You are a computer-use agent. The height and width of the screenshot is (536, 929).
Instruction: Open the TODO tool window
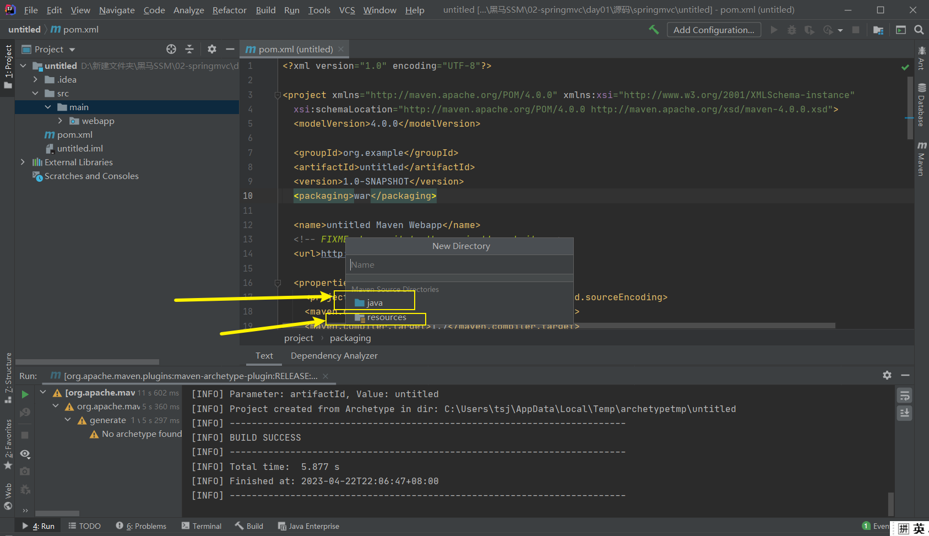coord(84,526)
